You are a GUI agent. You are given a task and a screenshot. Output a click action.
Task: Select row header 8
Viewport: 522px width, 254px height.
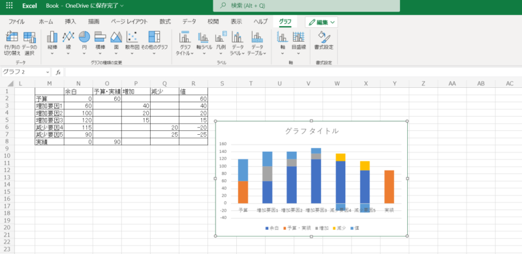(8, 141)
